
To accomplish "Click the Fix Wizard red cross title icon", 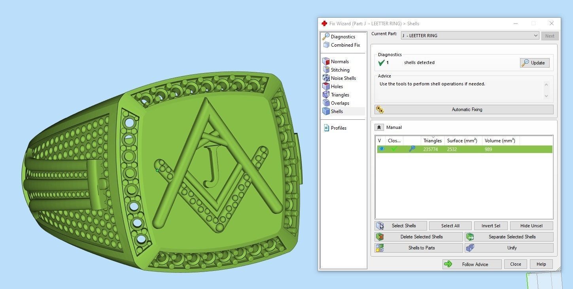I will coord(324,24).
